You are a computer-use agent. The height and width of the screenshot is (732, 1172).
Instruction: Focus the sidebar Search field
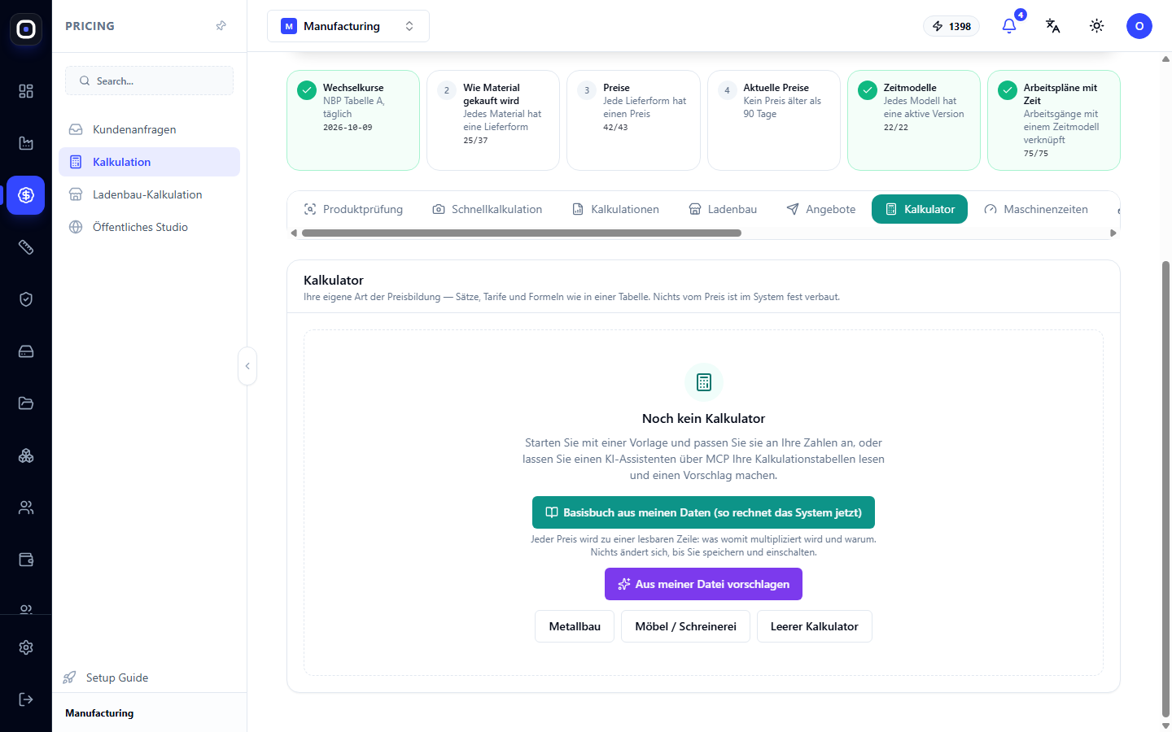pos(149,81)
